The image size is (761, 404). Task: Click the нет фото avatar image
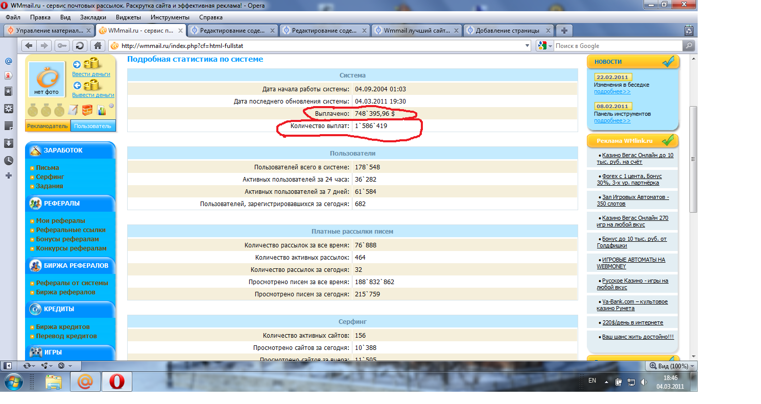[46, 80]
